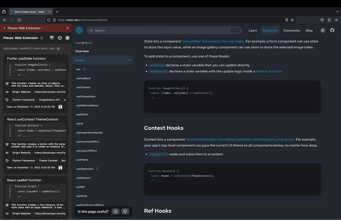Open useLayoutEffect in the sidebar
Screen dimensions: 341x220
(87, 151)
